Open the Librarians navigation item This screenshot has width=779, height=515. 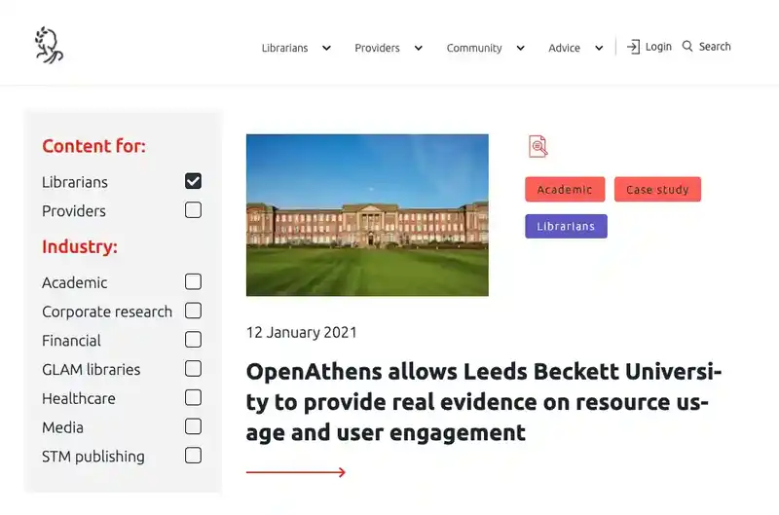tap(284, 48)
